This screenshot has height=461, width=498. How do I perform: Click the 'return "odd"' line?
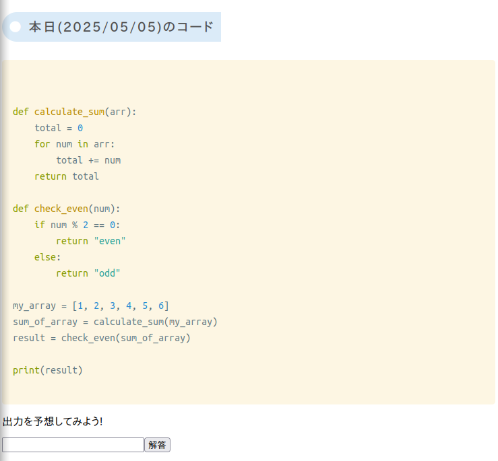pyautogui.click(x=88, y=273)
